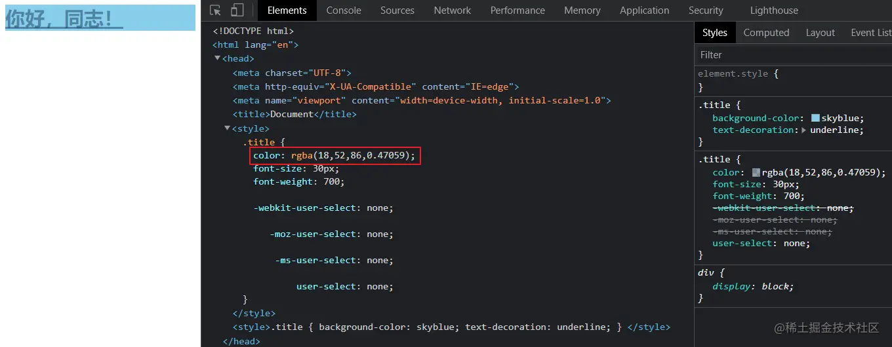
Task: Focus the styles Filter input
Action: tap(793, 55)
